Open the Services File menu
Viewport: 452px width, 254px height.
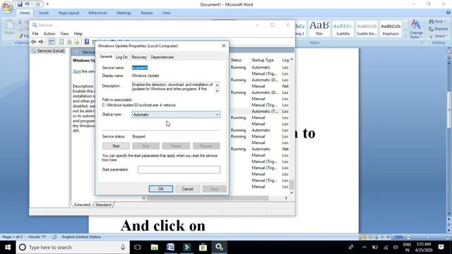35,34
